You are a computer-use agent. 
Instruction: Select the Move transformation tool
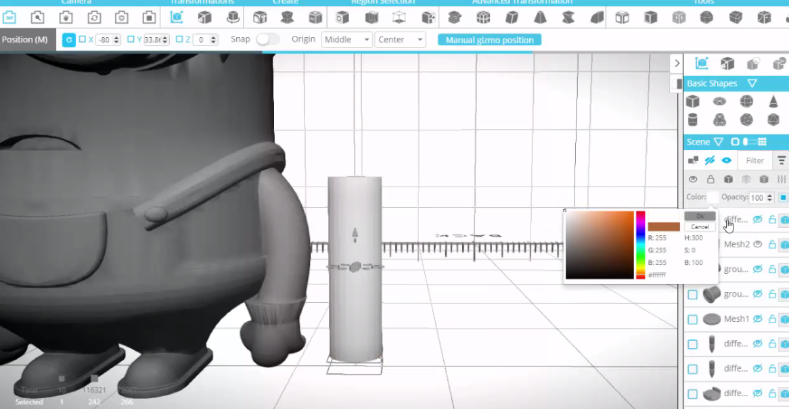(177, 18)
